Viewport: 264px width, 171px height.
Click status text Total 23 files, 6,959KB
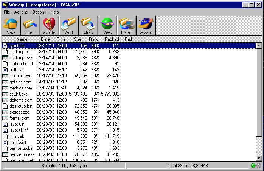[188, 166]
